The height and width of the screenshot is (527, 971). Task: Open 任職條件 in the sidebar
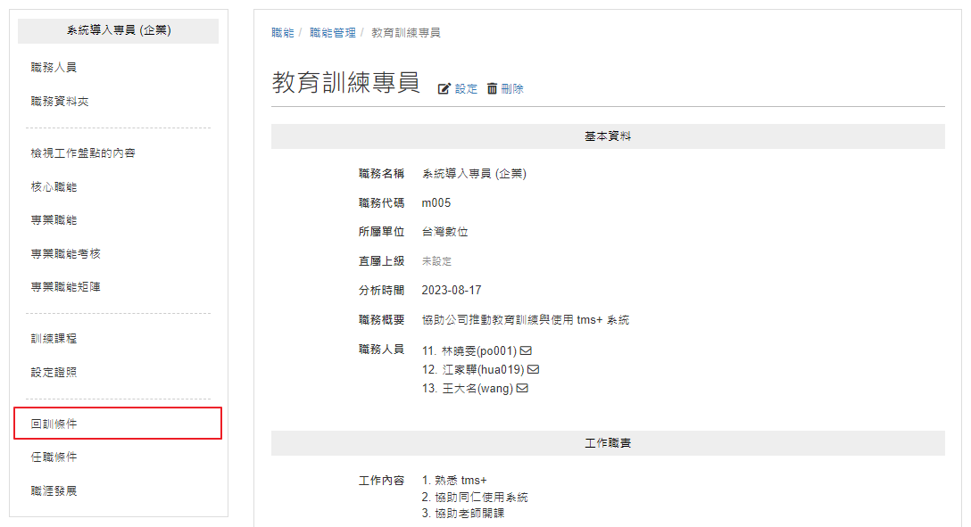[54, 457]
